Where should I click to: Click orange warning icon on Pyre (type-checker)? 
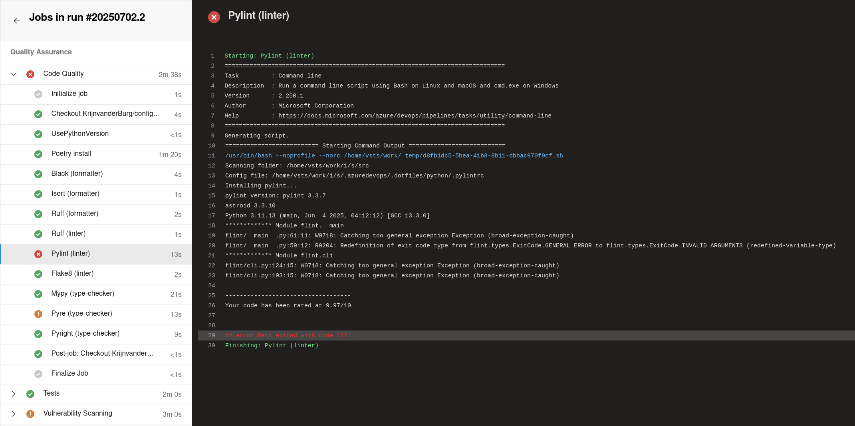point(38,314)
